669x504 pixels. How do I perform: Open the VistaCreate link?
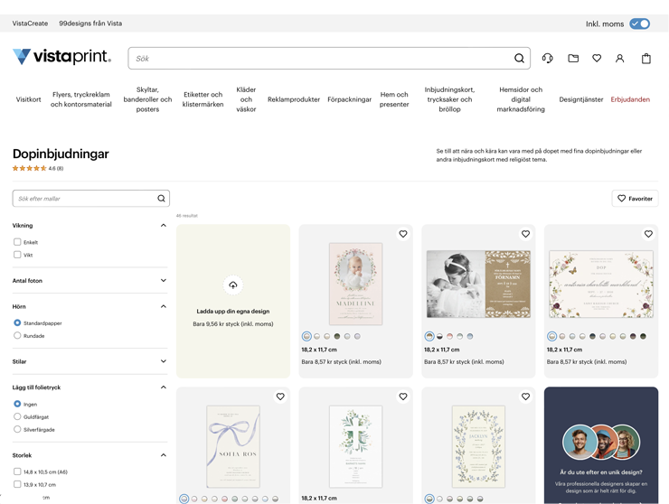click(30, 23)
